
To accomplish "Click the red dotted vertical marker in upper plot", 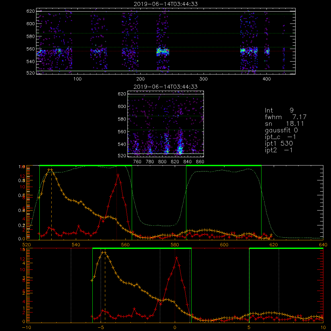I will [117, 203].
